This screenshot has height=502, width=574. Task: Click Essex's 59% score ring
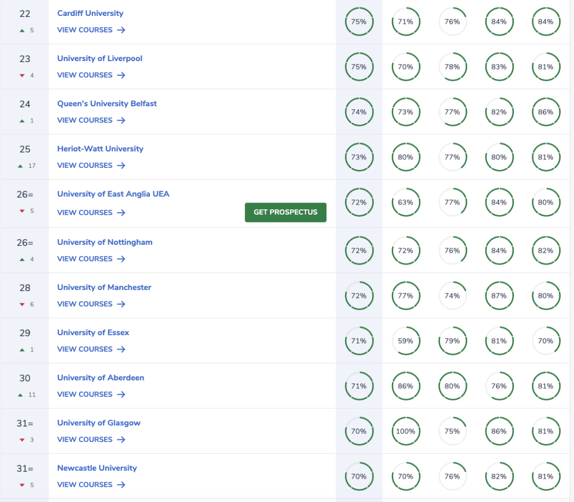[x=406, y=341]
